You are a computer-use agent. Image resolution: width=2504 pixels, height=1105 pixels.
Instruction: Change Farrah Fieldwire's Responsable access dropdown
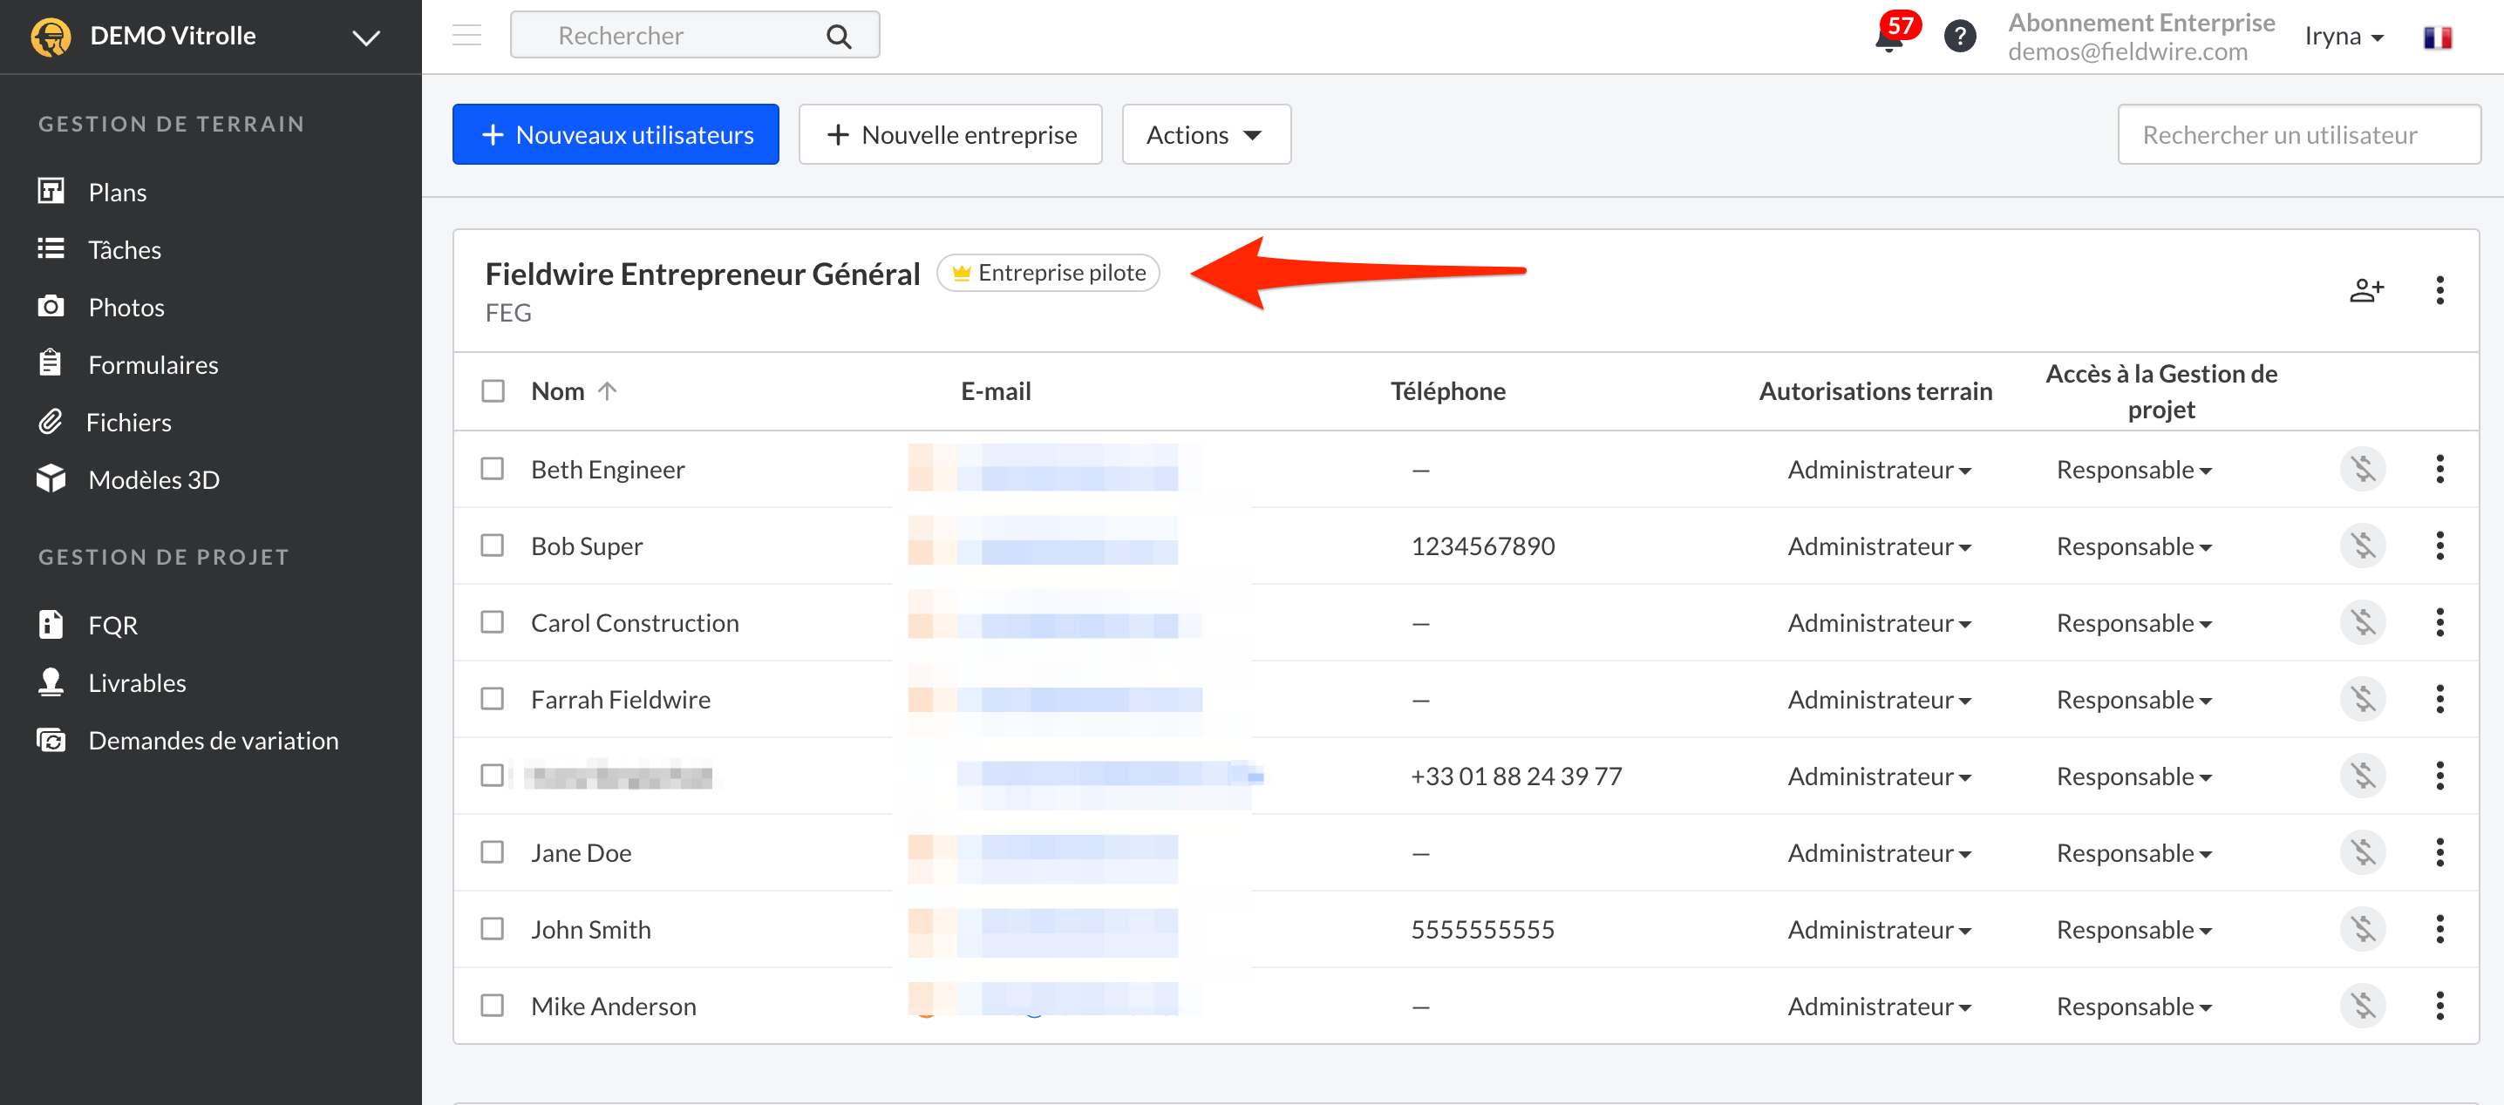click(2133, 701)
